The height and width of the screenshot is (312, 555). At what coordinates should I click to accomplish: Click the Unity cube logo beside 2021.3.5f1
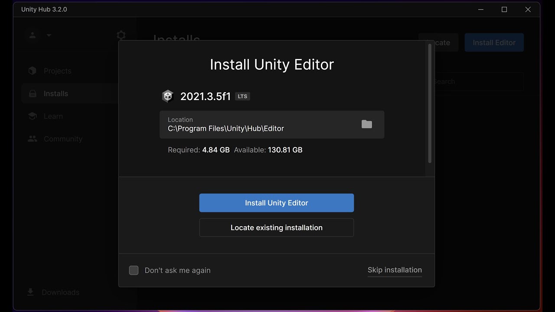click(168, 96)
